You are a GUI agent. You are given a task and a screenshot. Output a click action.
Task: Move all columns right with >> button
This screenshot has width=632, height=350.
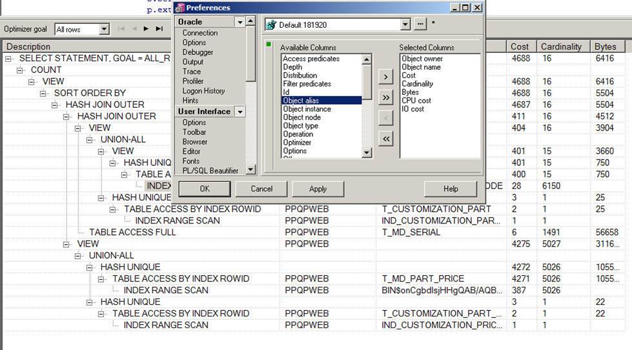click(386, 98)
